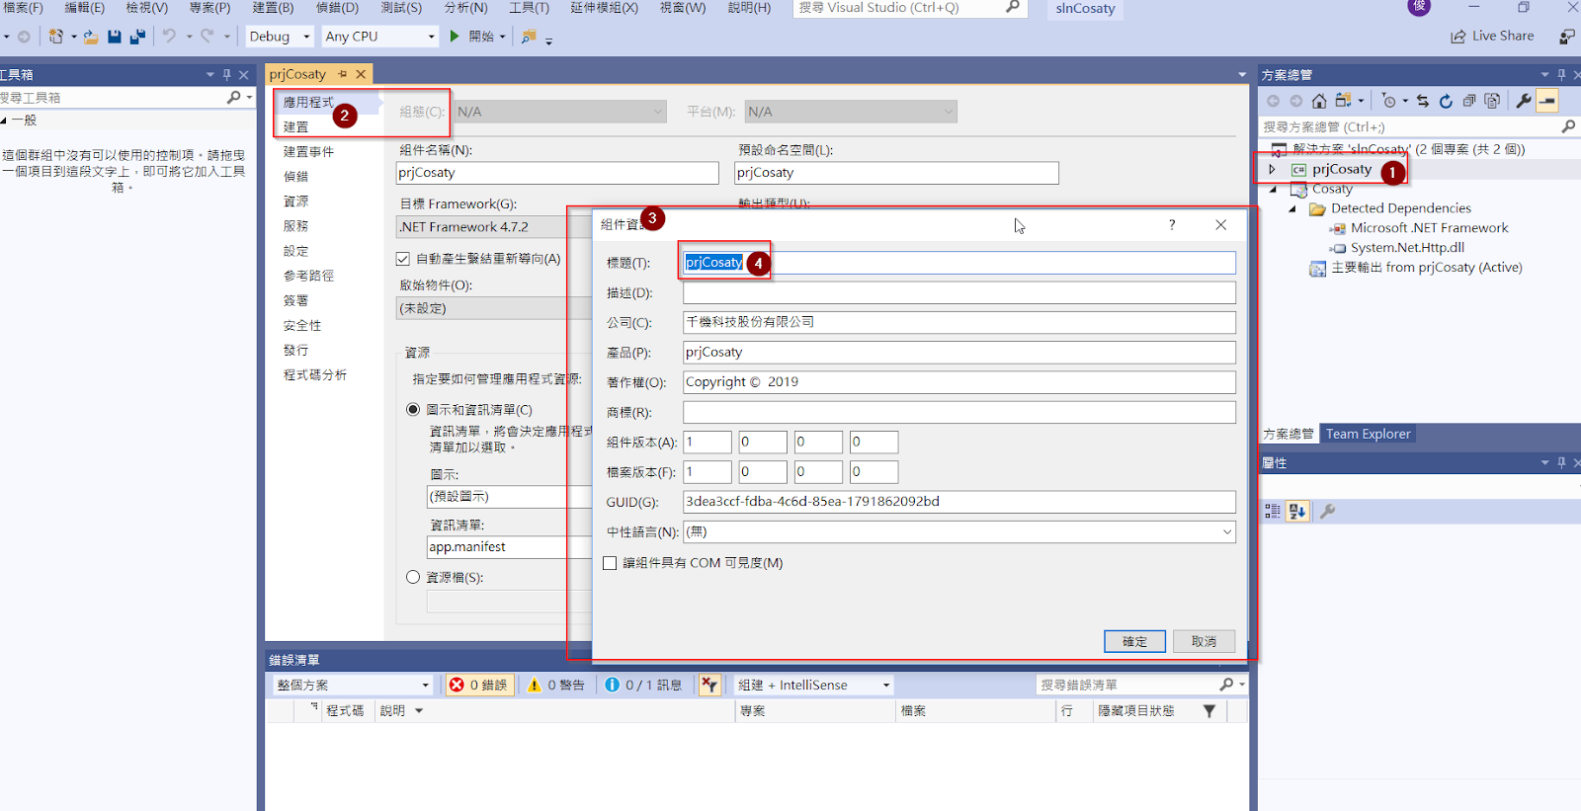
Task: Open the 工具(T) Tools menu
Action: [529, 8]
